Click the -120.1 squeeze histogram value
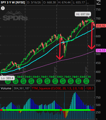106x120 pixels. click(89, 88)
